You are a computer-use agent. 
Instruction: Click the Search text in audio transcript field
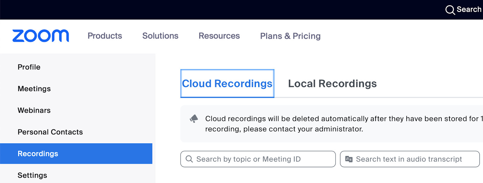[x=410, y=159]
